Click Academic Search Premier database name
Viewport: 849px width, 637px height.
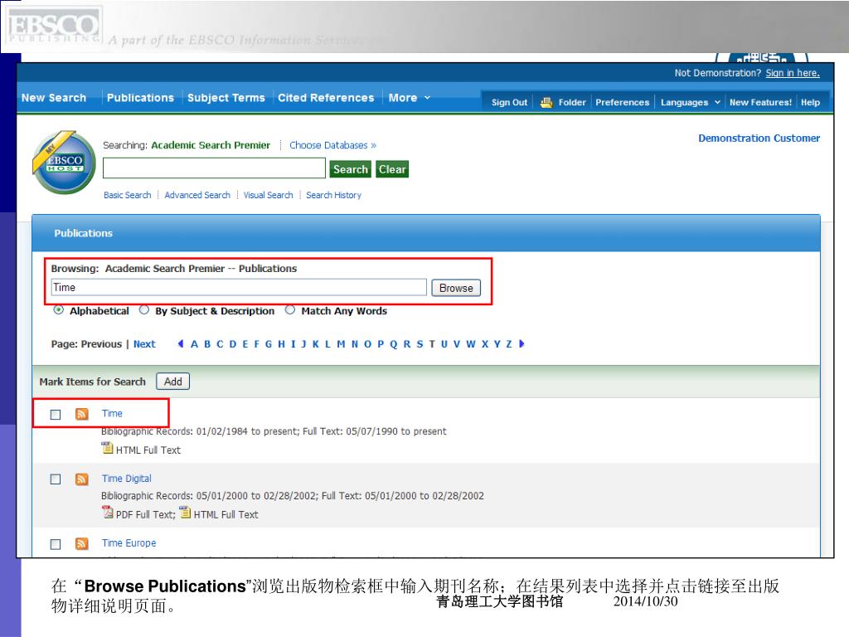coord(211,145)
